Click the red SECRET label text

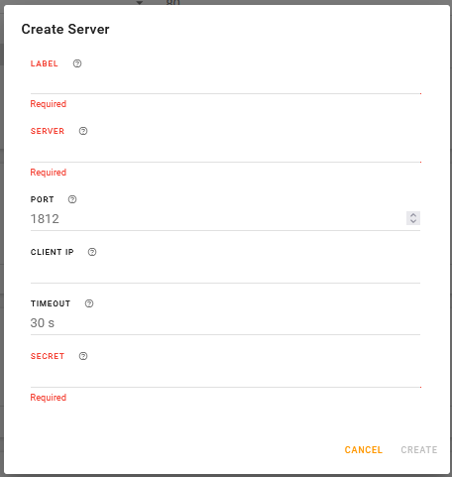pyautogui.click(x=48, y=356)
